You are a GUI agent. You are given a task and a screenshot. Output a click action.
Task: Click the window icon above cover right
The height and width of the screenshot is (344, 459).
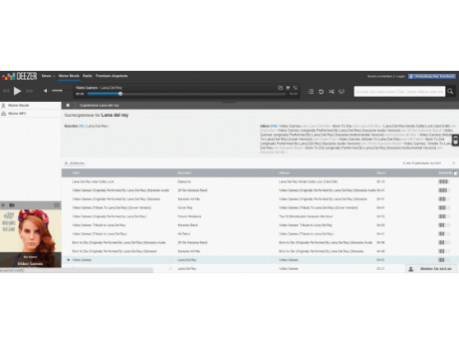(57, 205)
